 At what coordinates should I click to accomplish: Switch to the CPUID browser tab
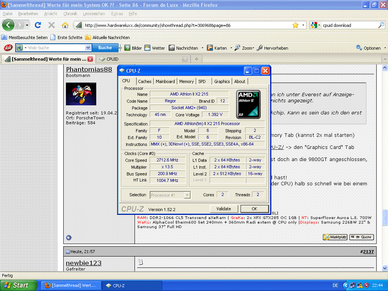click(x=143, y=59)
